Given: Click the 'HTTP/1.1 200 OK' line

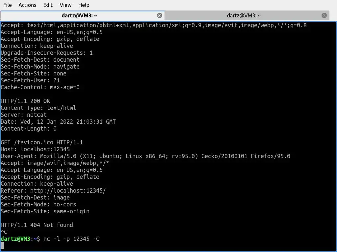Looking at the screenshot, I should point(25,101).
